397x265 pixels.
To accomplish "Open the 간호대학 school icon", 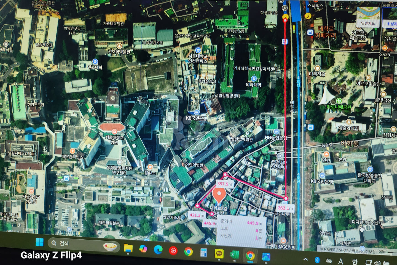I will (95, 62).
